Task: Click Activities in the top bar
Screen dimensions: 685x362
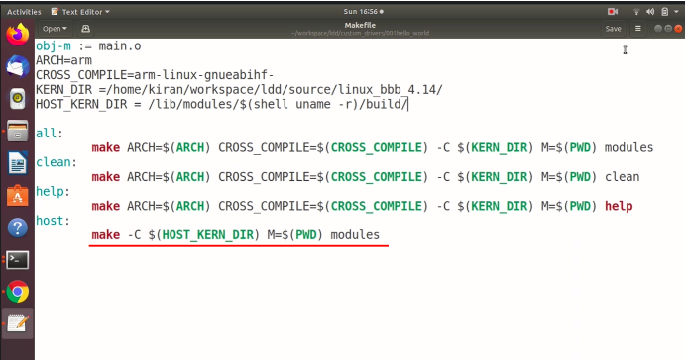Action: tap(24, 12)
